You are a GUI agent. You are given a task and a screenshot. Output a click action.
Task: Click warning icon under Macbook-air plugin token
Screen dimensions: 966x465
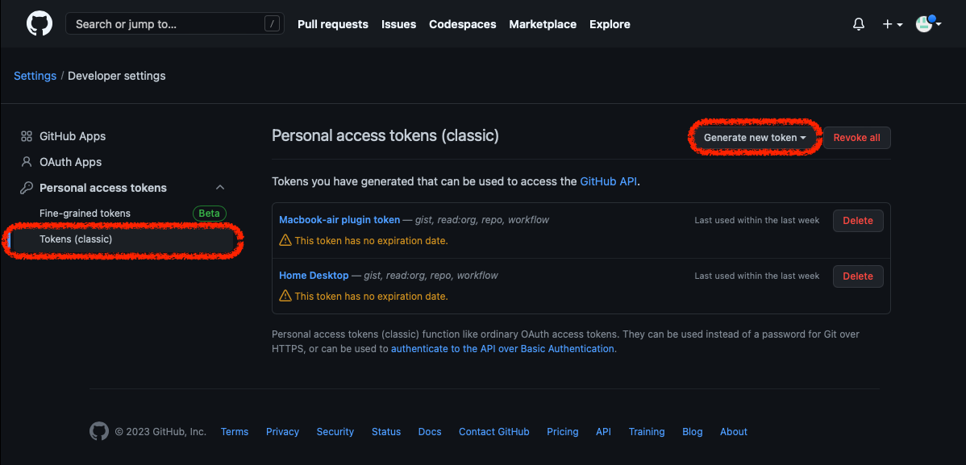click(285, 240)
